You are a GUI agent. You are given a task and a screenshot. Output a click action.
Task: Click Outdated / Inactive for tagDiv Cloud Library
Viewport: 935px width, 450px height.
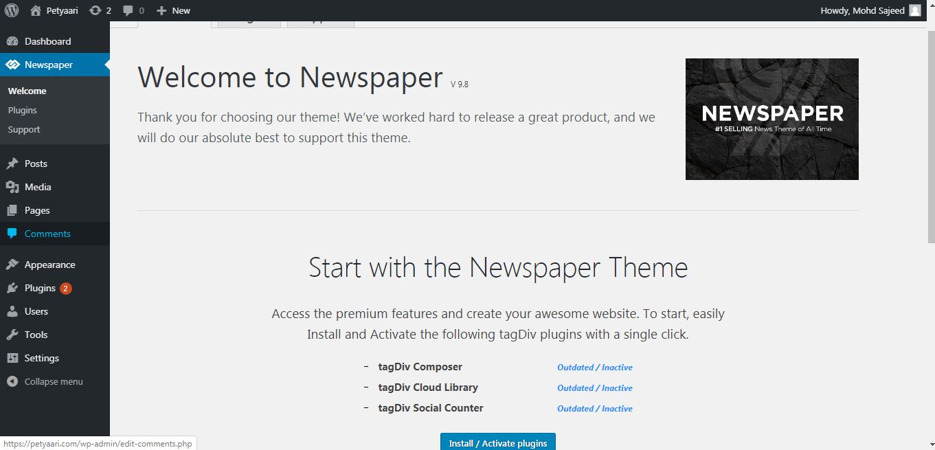(x=595, y=388)
